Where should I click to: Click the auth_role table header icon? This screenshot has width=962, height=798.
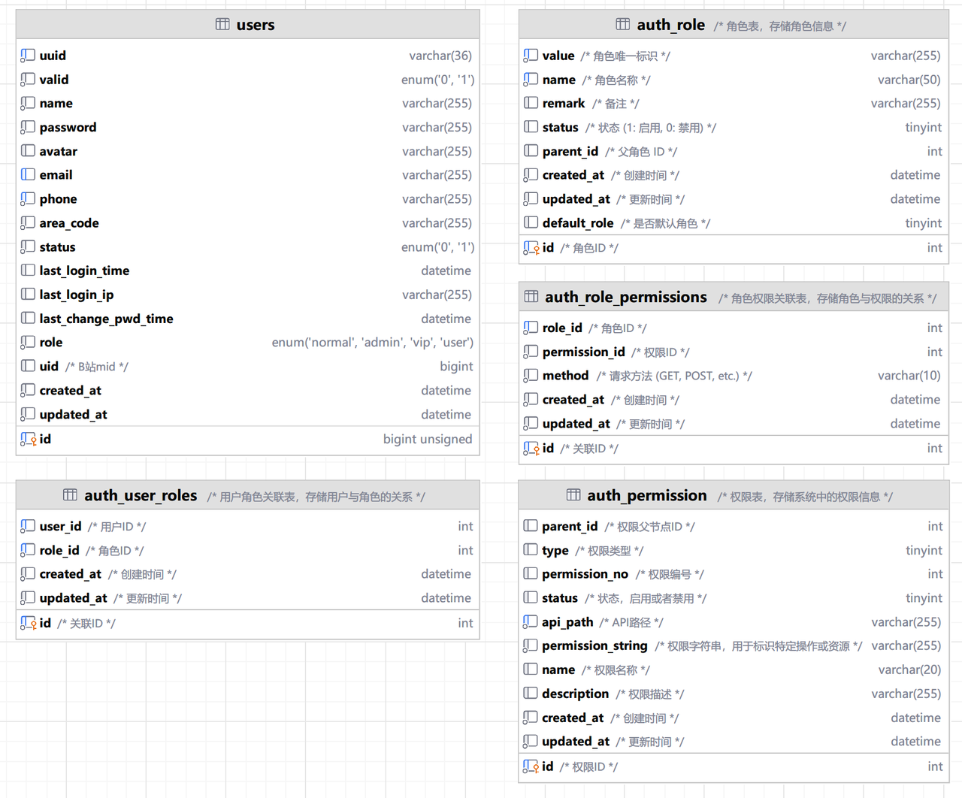pos(622,24)
